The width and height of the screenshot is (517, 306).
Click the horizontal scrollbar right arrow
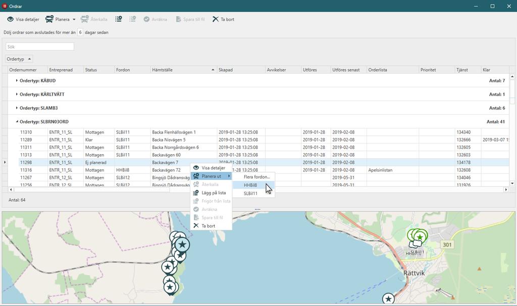506,189
